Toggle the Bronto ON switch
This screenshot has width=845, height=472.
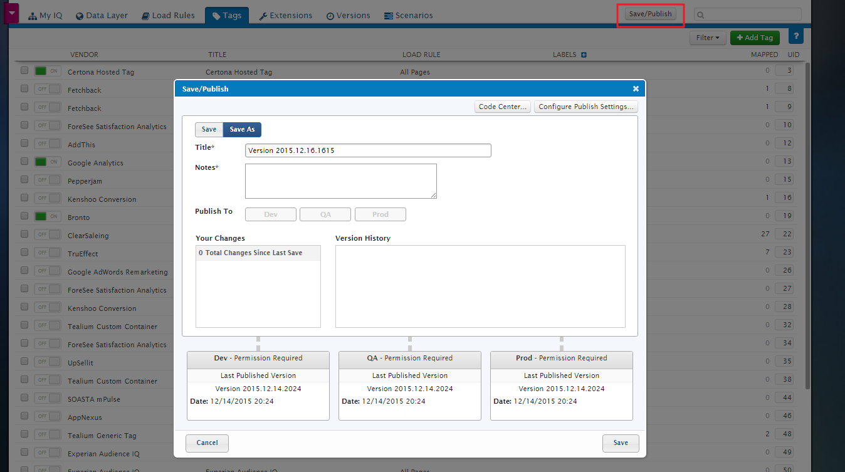click(x=48, y=217)
